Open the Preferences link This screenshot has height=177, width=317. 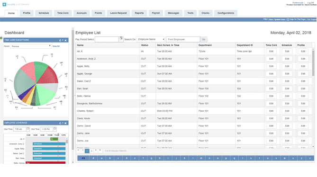click(x=298, y=3)
